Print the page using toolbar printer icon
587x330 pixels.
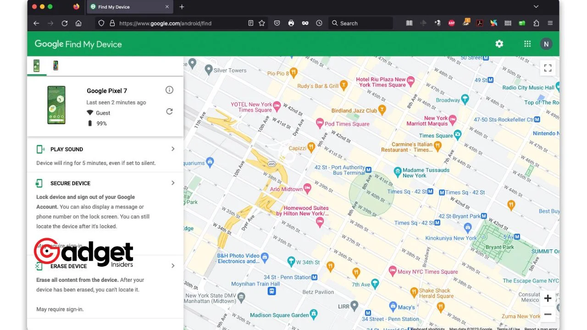point(291,23)
